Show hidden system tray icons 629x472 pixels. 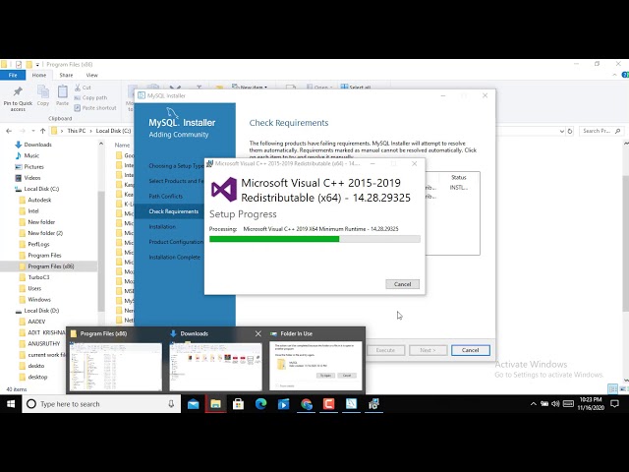pyautogui.click(x=533, y=404)
